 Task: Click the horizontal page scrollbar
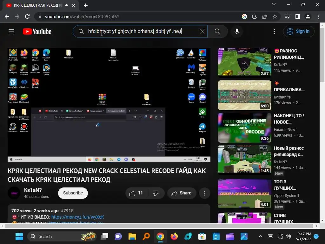click(x=159, y=226)
